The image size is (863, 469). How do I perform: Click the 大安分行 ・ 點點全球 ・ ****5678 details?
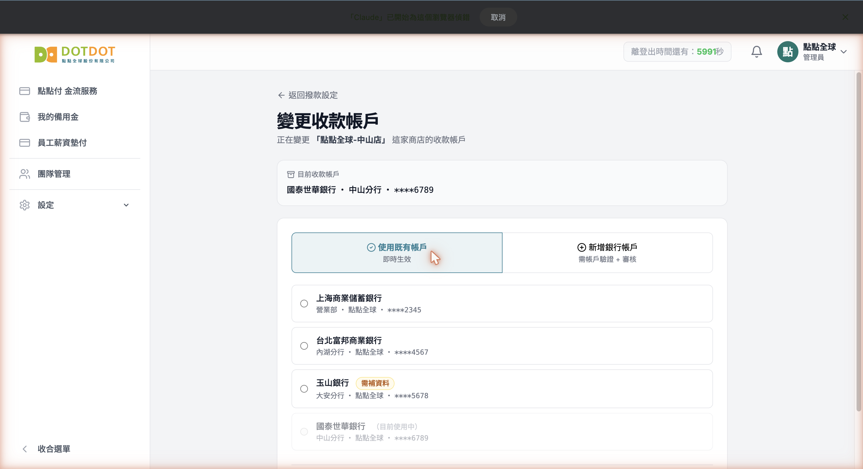(x=372, y=396)
